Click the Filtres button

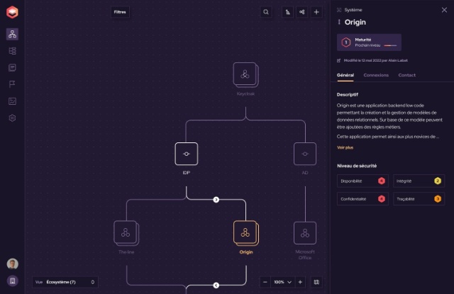point(121,12)
